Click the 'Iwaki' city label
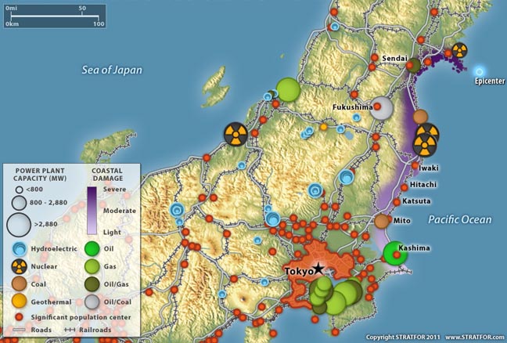Screen dimensions: 507x343 (x=429, y=168)
